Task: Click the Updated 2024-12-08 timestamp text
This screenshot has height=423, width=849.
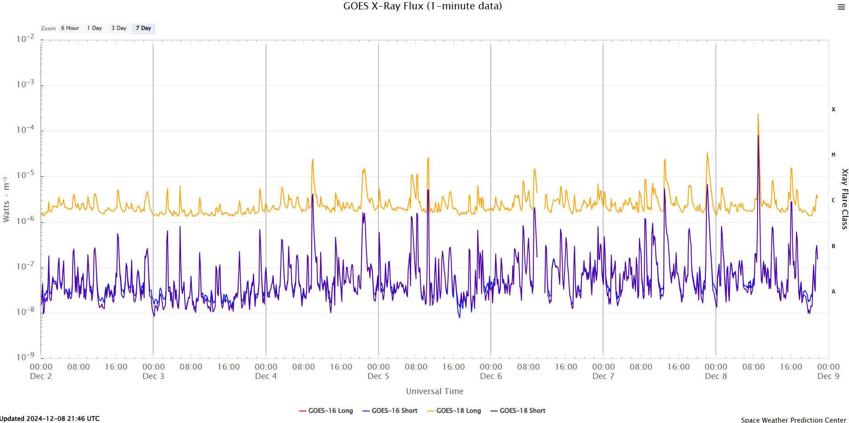Action: coord(50,419)
